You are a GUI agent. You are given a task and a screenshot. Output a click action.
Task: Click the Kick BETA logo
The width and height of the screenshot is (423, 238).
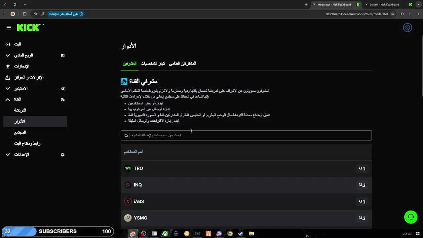coord(30,27)
